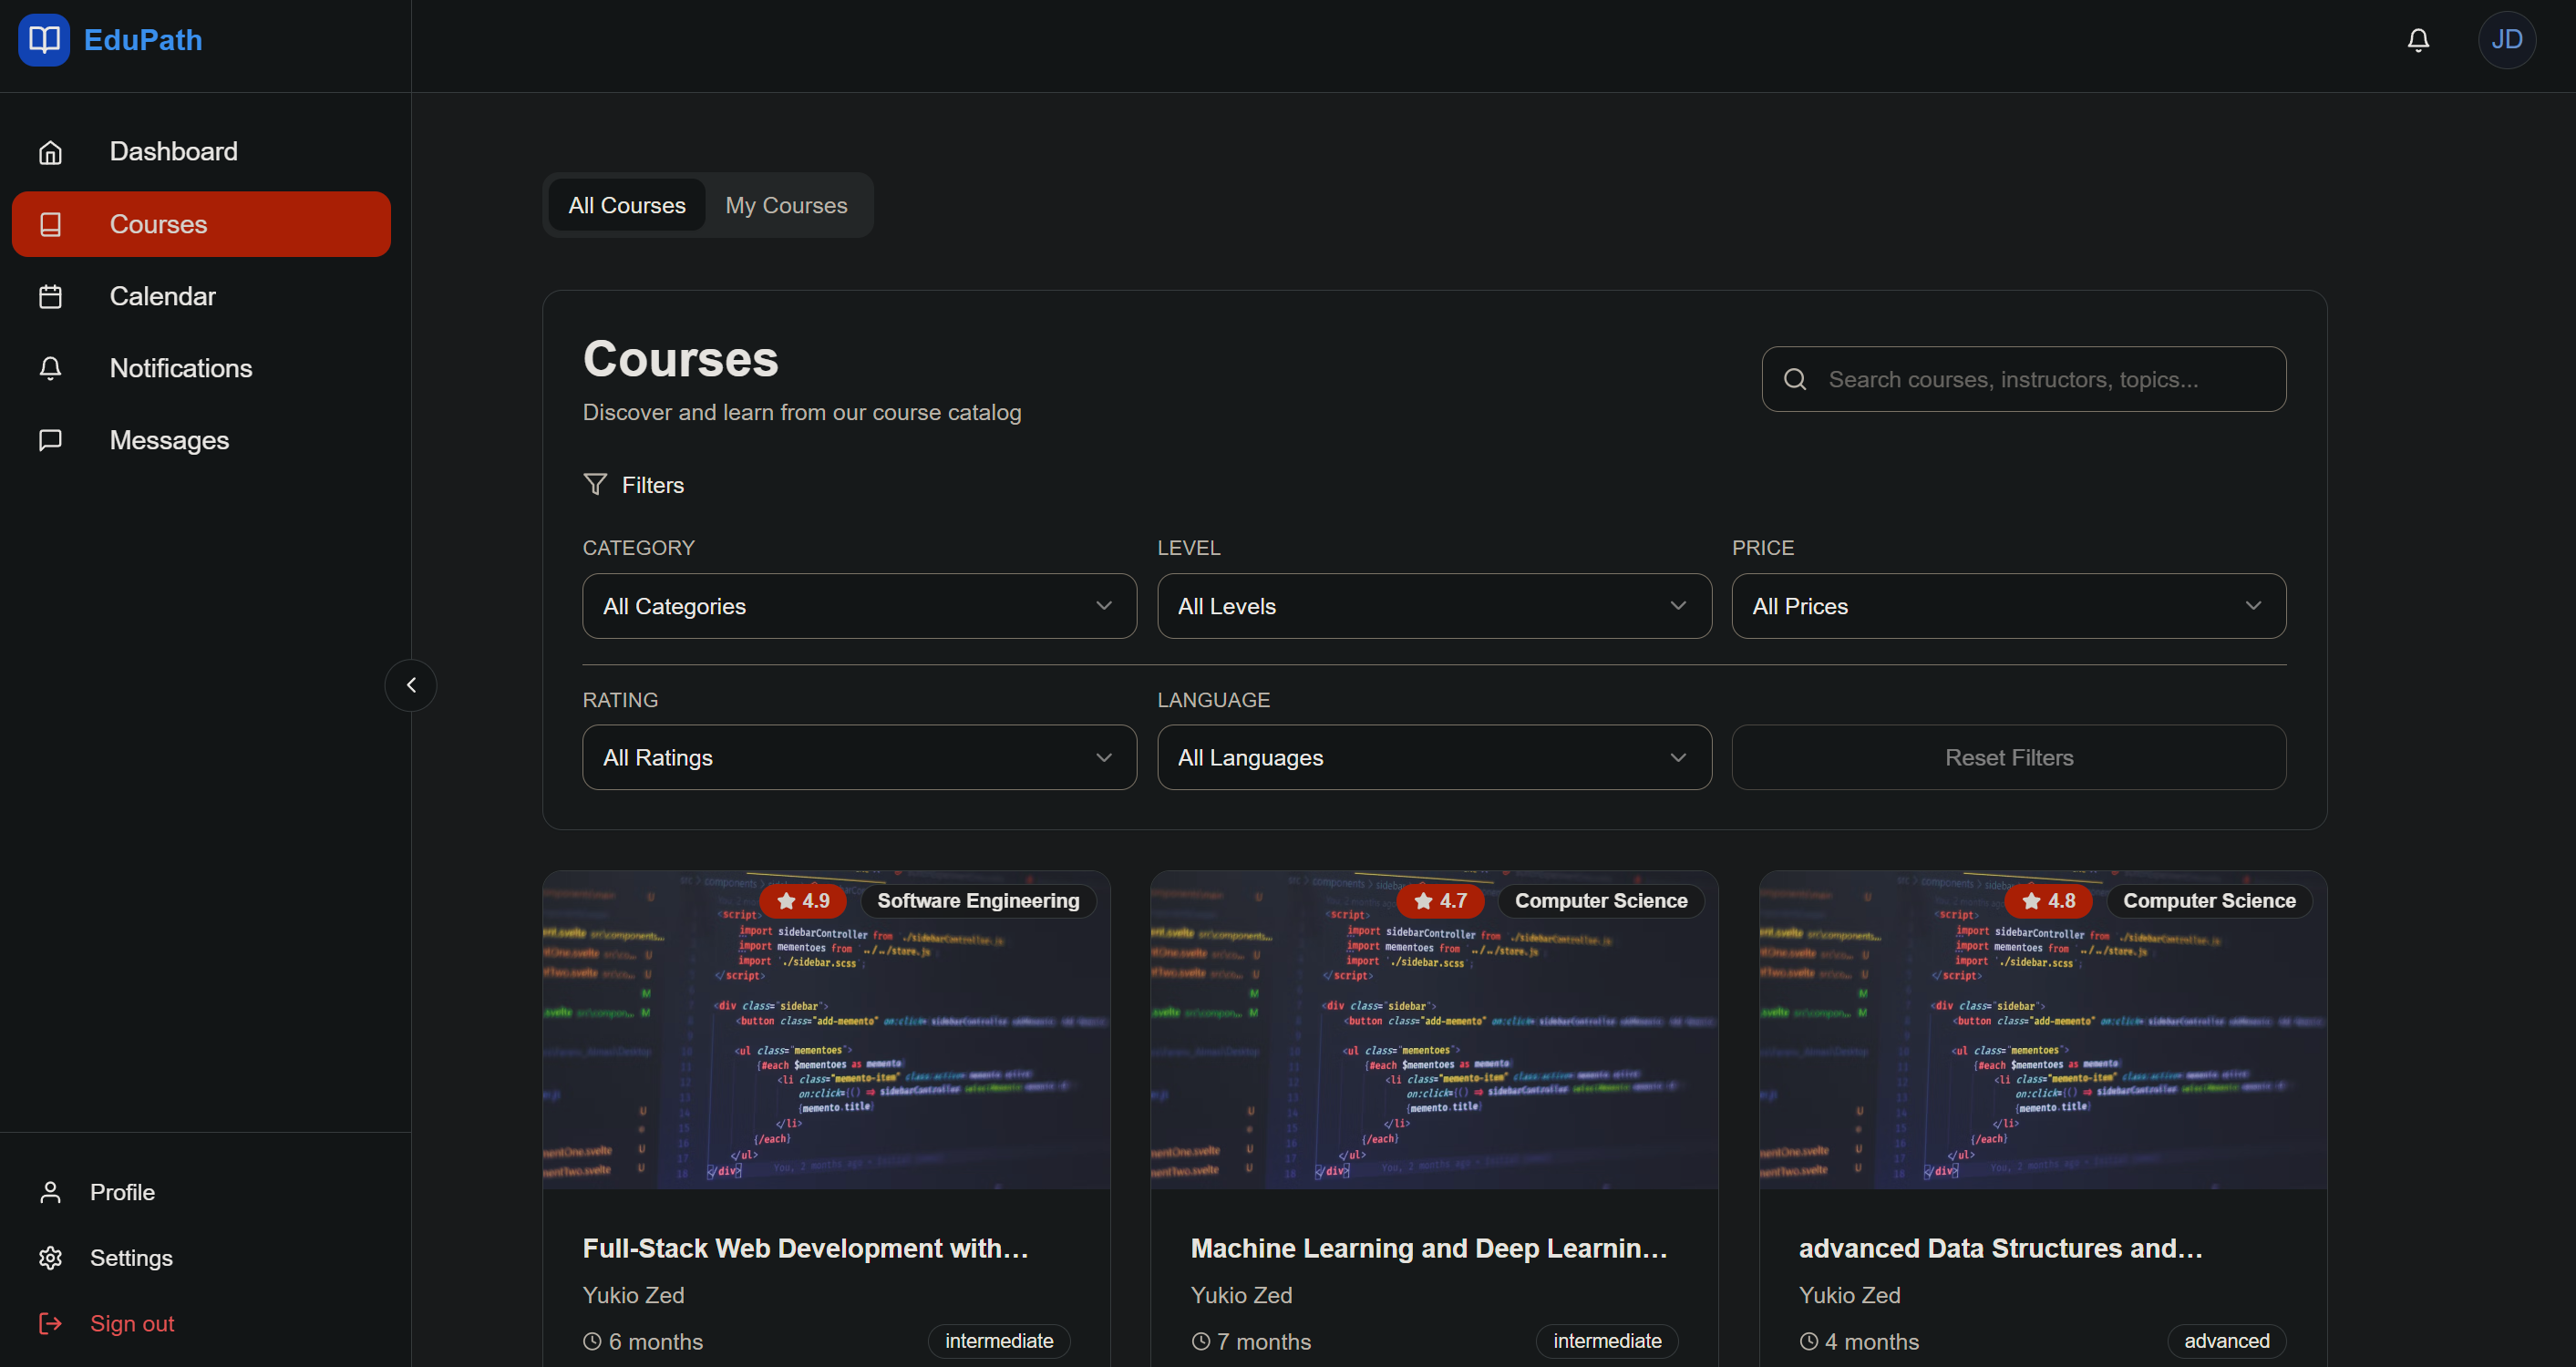
Task: Expand the All Ratings dropdown
Action: 859,758
